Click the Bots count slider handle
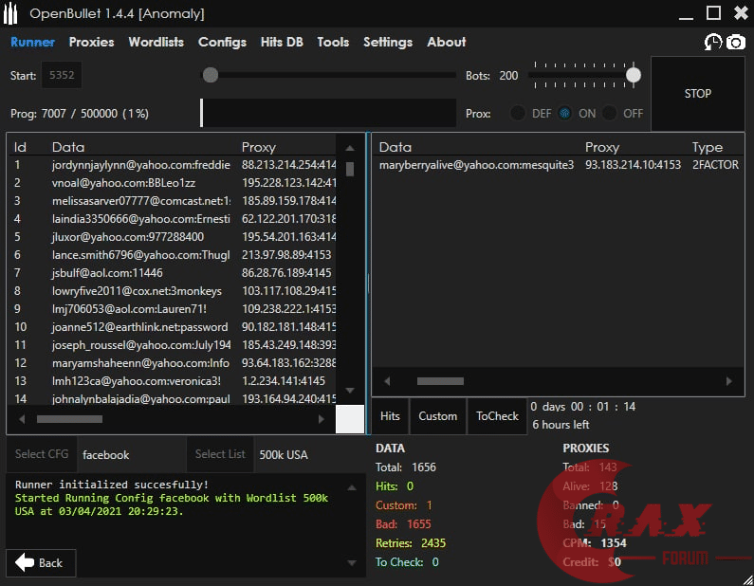Image resolution: width=754 pixels, height=586 pixels. tap(633, 75)
